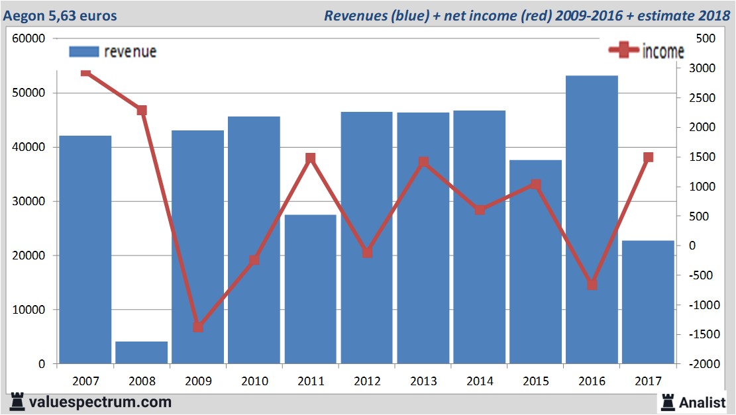Viewport: 736px width, 415px height.
Task: Select the 2015 revenue bar
Action: coord(535,261)
